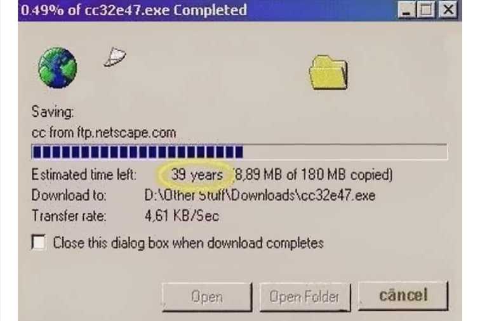Maximize the download dialog window
Screen dimensions: 480x321
point(426,10)
